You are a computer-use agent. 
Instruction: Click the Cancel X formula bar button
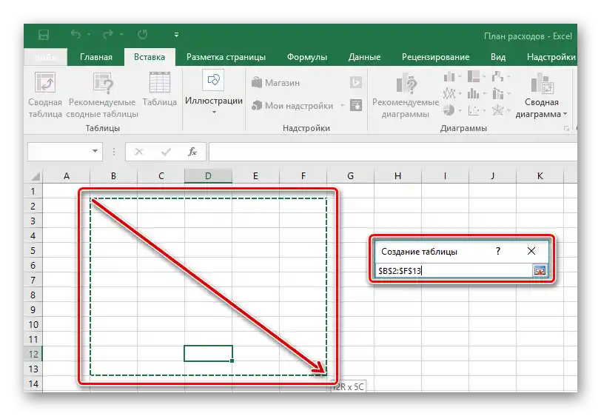point(139,152)
